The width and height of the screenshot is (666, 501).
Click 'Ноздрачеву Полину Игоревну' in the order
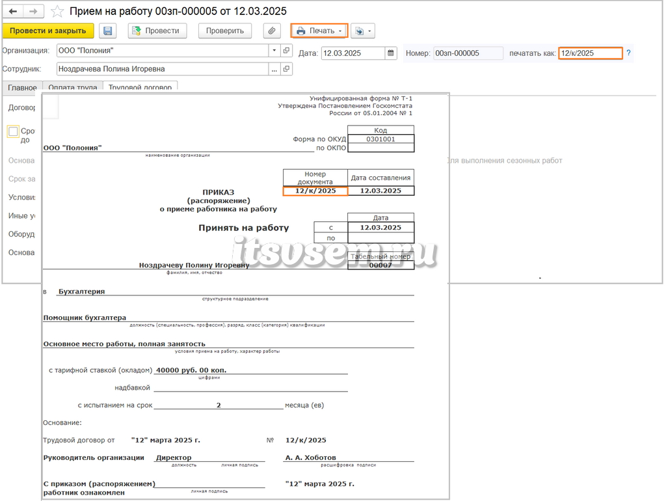pyautogui.click(x=194, y=265)
